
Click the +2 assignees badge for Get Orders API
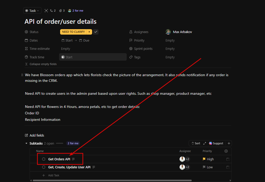[187, 159]
